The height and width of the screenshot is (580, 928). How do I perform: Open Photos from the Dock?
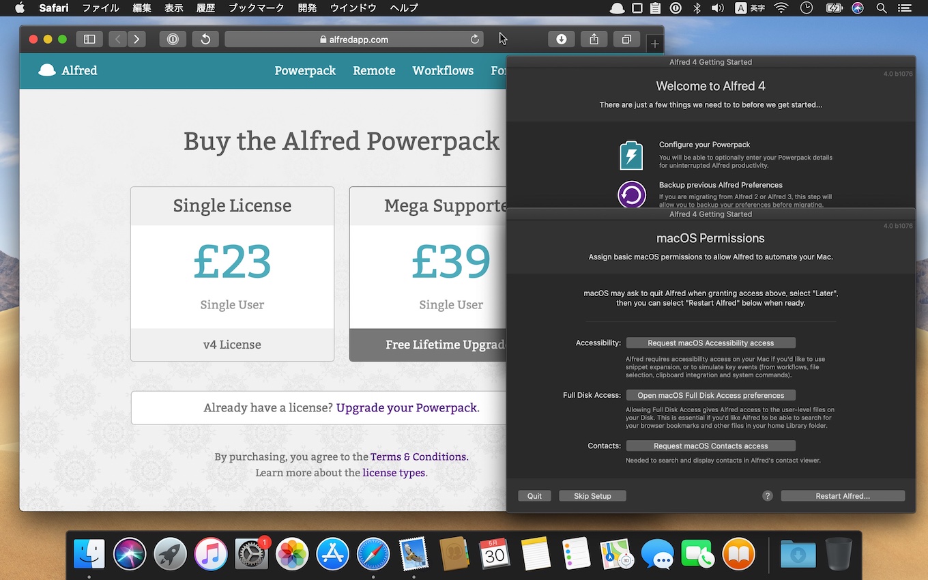pyautogui.click(x=292, y=553)
